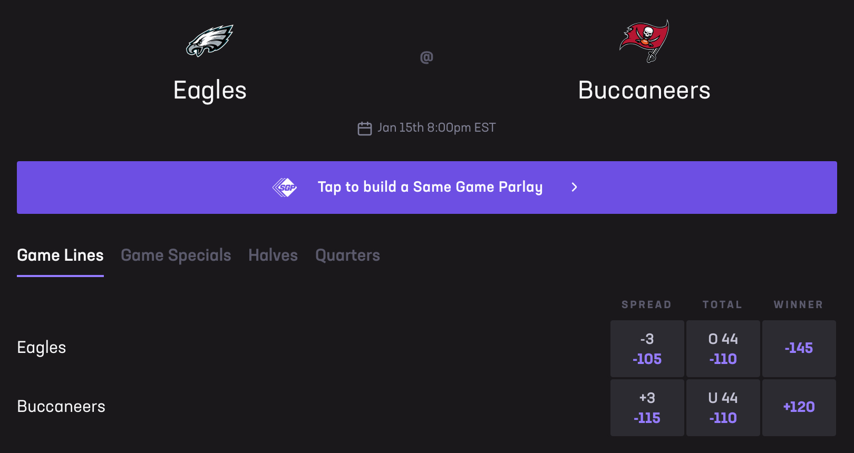Pick Buccaneers spread +3 at -115

pyautogui.click(x=647, y=408)
